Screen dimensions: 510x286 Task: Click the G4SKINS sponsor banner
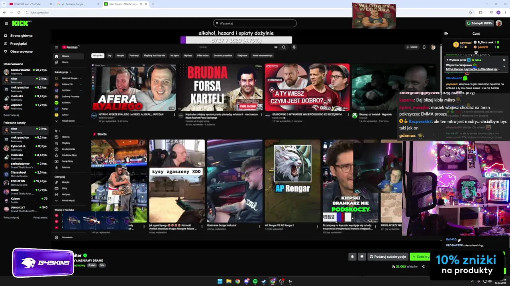coord(43,263)
